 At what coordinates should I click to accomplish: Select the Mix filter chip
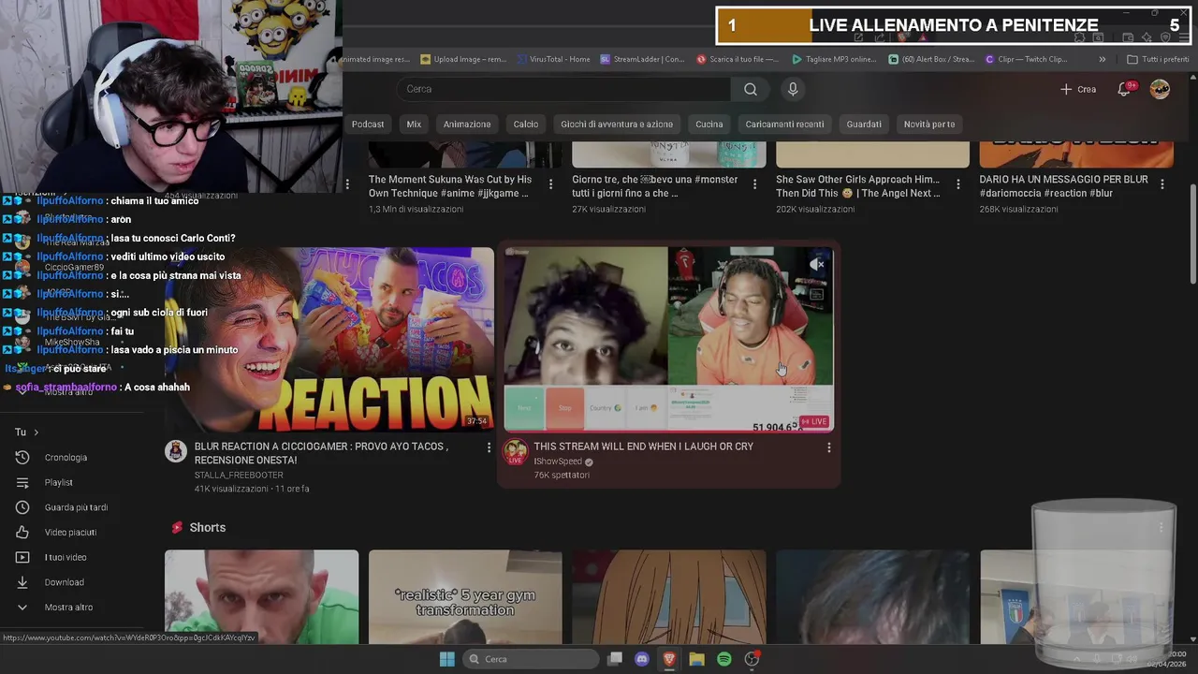point(414,125)
